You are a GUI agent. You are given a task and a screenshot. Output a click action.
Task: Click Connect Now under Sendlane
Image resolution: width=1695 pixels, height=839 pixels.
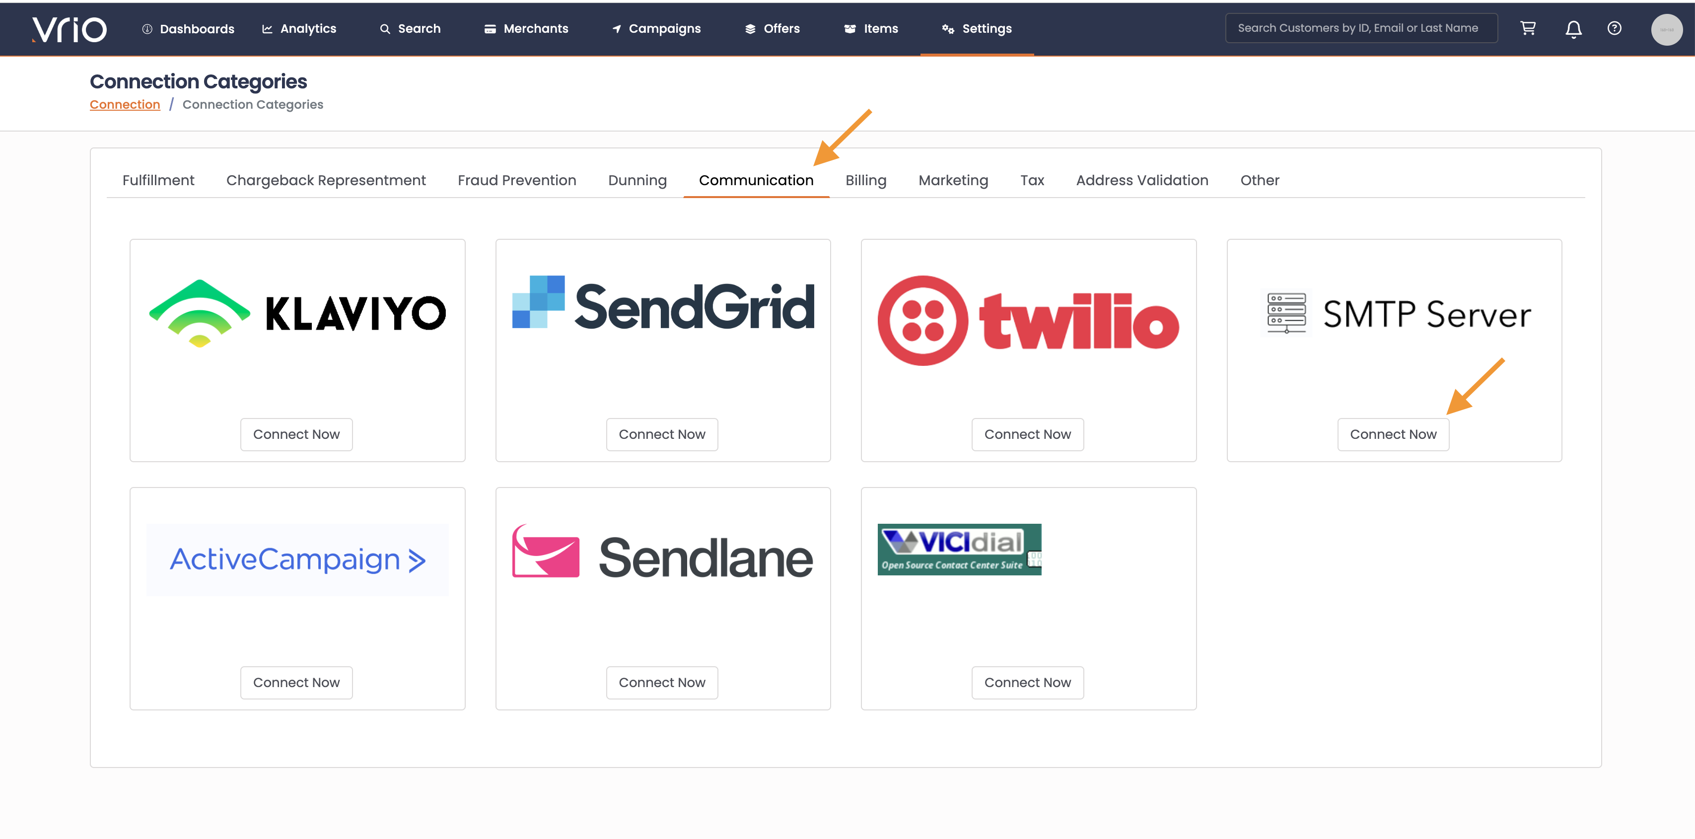pos(662,683)
